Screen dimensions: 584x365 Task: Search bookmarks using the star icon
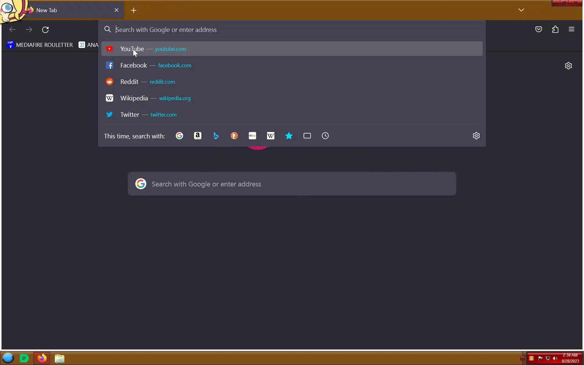click(x=289, y=136)
